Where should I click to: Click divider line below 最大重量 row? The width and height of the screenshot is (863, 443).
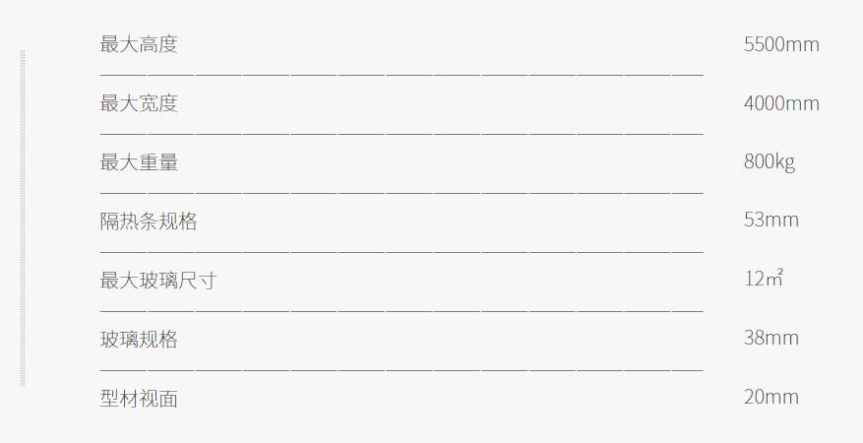(x=401, y=193)
